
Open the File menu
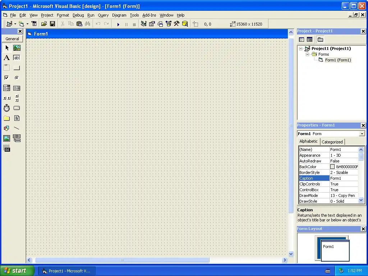pyautogui.click(x=13, y=15)
